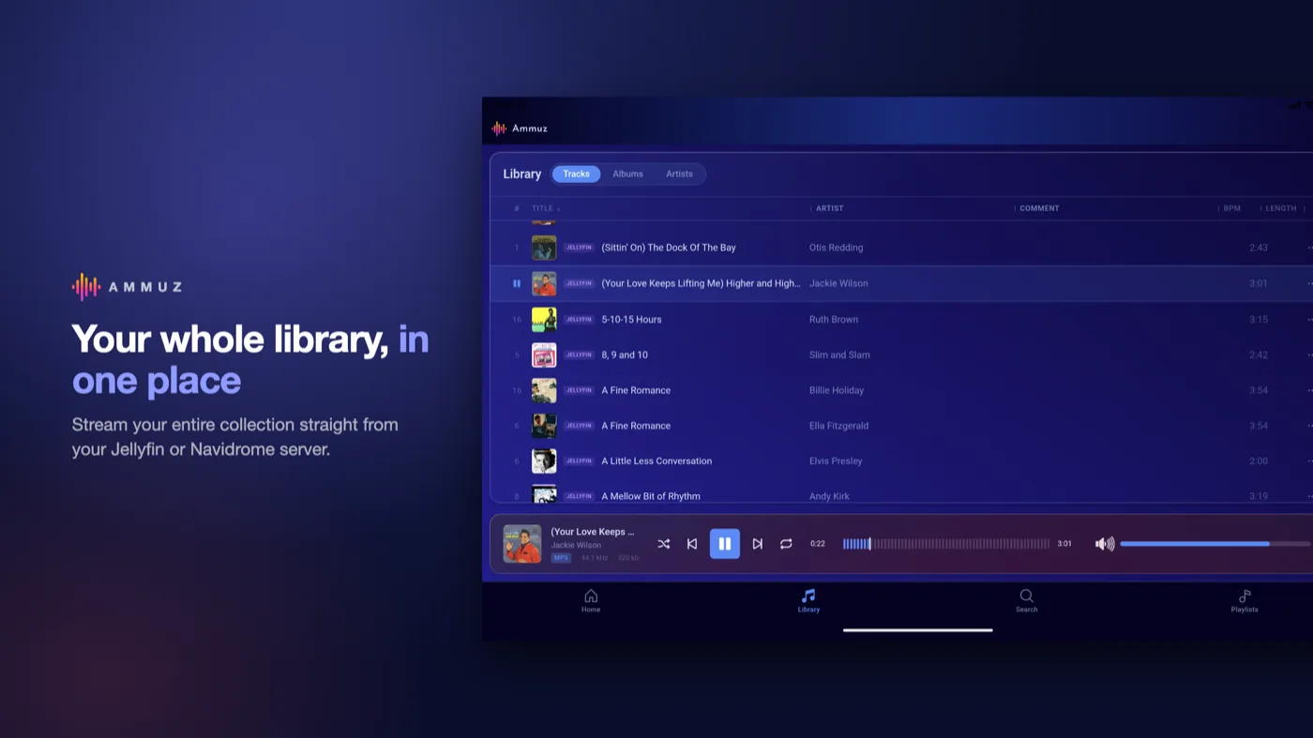Click the 2:00 length value

[x=1259, y=460]
